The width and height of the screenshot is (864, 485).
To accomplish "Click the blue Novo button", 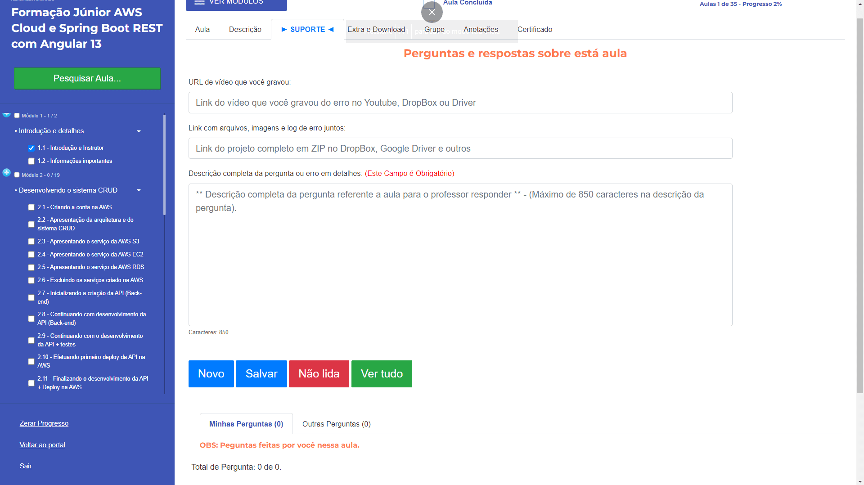I will tap(211, 373).
